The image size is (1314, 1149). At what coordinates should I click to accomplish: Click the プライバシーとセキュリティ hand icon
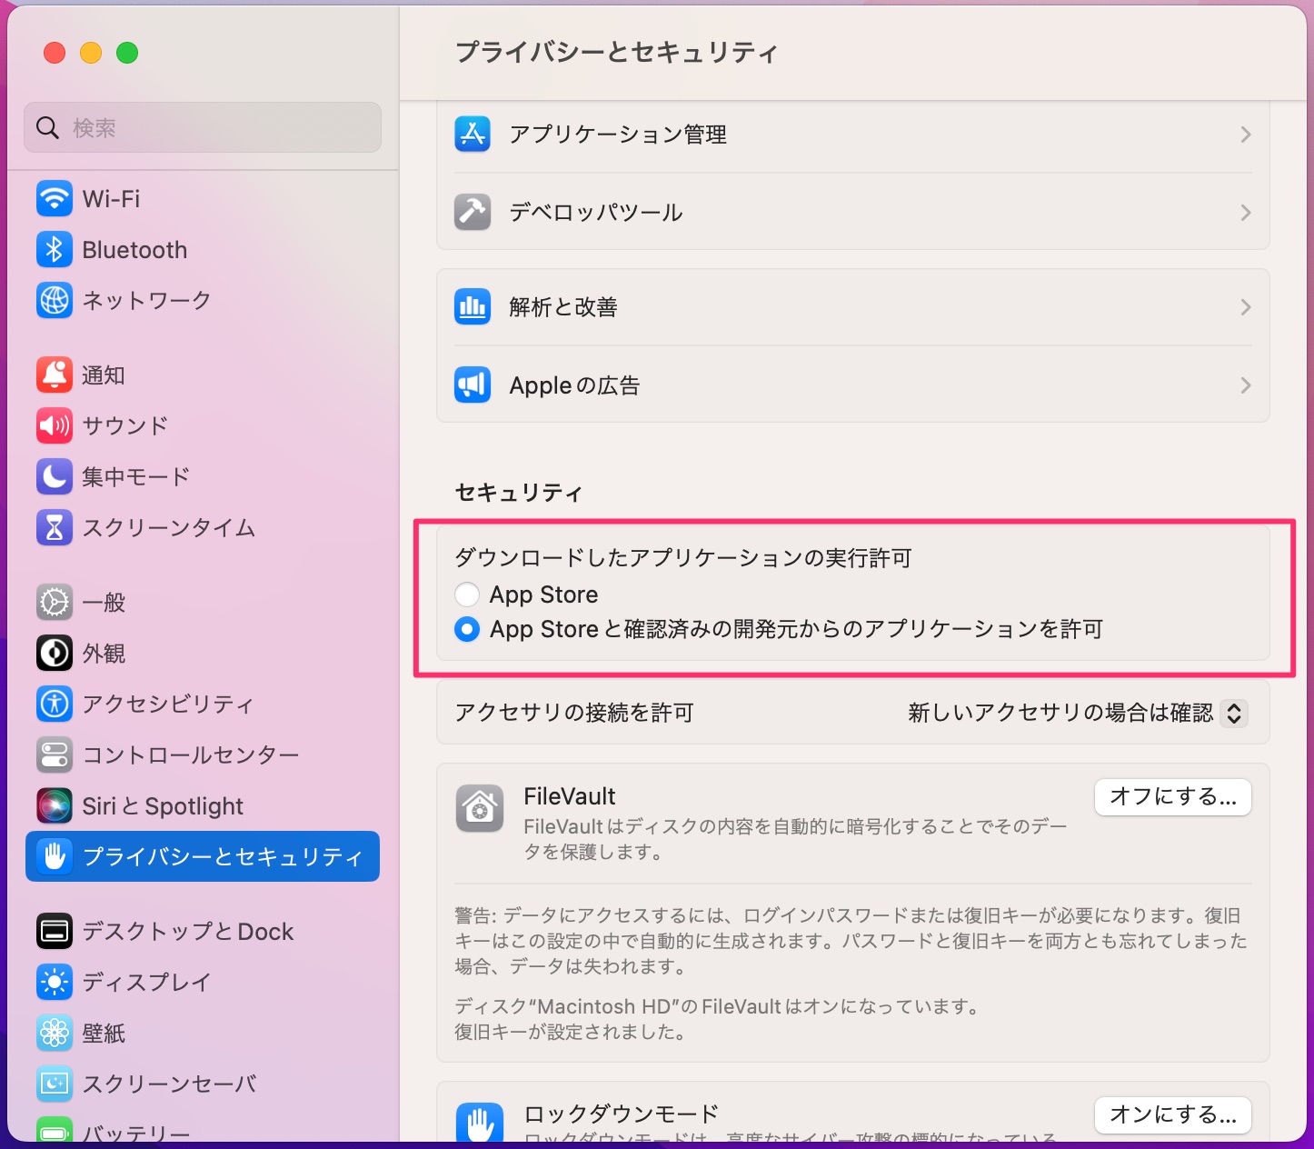click(x=55, y=856)
